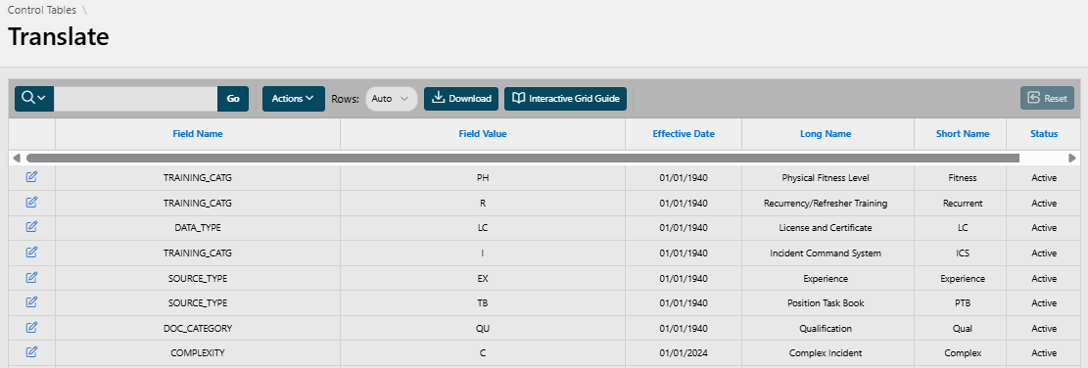Sort by Effective Date column header
Image resolution: width=1088 pixels, height=368 pixels.
point(684,134)
